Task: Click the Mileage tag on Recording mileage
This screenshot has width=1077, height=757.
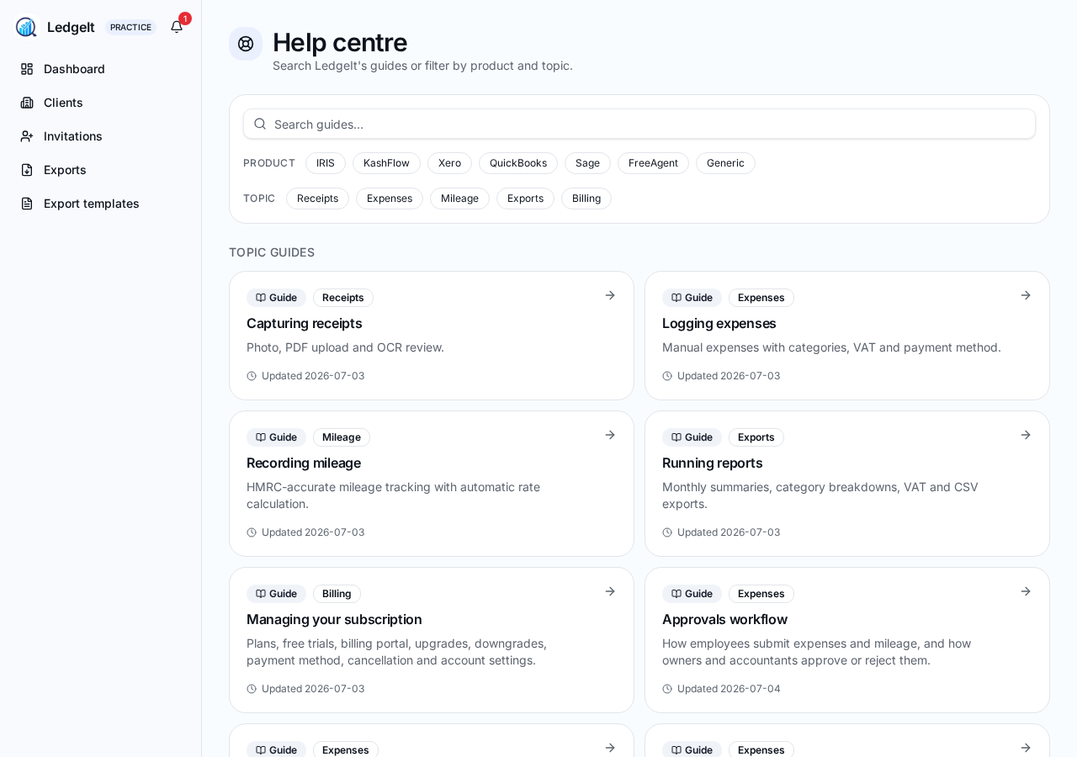Action: [x=342, y=437]
